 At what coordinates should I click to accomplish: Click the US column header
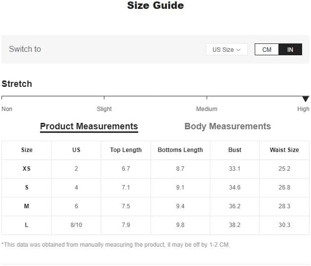(x=77, y=150)
